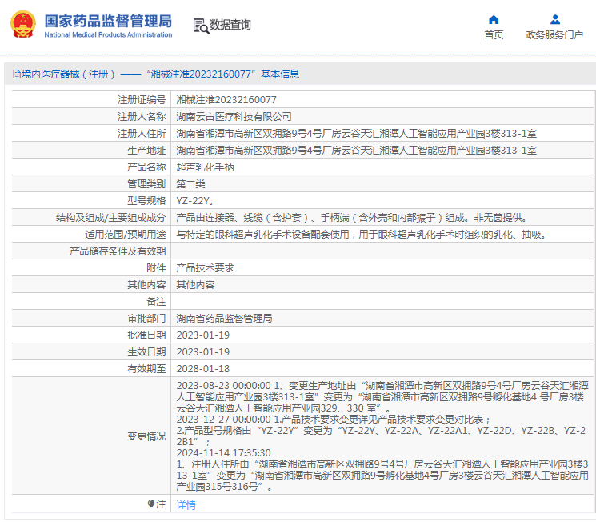Open the 详情 link
Viewport: 596px width, 522px height.
point(186,505)
